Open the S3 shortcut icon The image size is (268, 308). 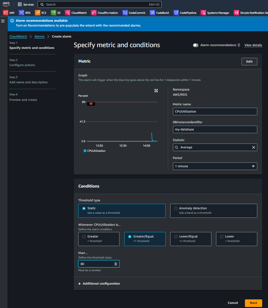[53, 13]
